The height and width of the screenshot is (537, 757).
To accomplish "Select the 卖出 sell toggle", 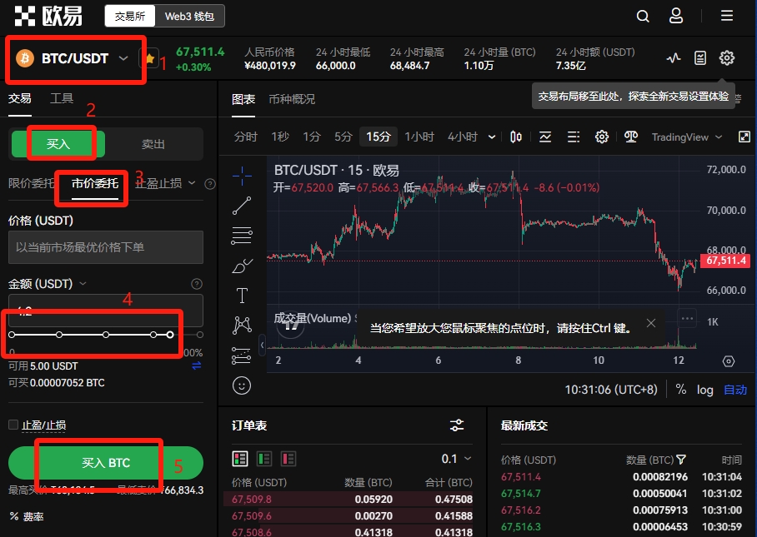I will 153,144.
